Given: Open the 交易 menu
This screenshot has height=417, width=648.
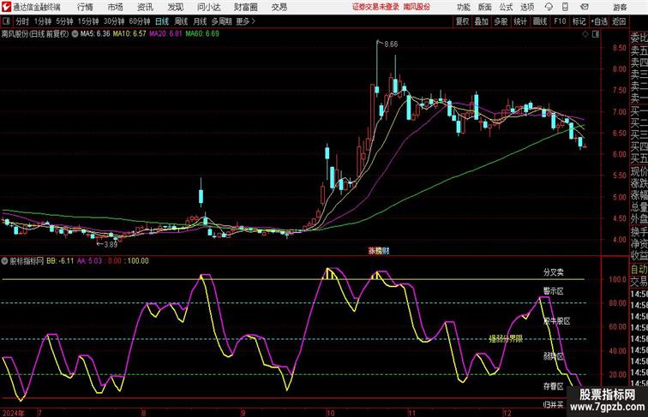Looking at the screenshot, I should click(x=279, y=7).
